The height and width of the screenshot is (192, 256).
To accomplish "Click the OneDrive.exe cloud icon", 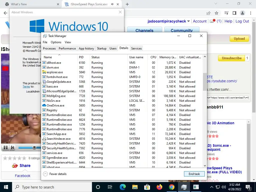I will point(44,105).
